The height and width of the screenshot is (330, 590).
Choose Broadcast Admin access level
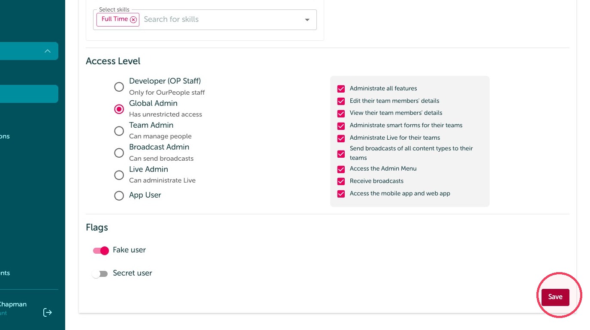click(x=119, y=153)
